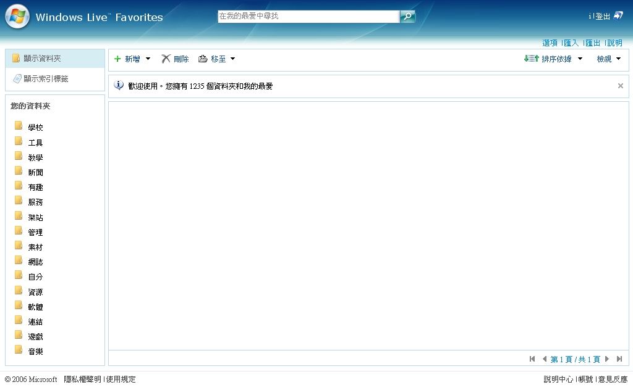The image size is (633, 390).
Task: Open the 隱私權聲明 footer link
Action: pyautogui.click(x=82, y=379)
